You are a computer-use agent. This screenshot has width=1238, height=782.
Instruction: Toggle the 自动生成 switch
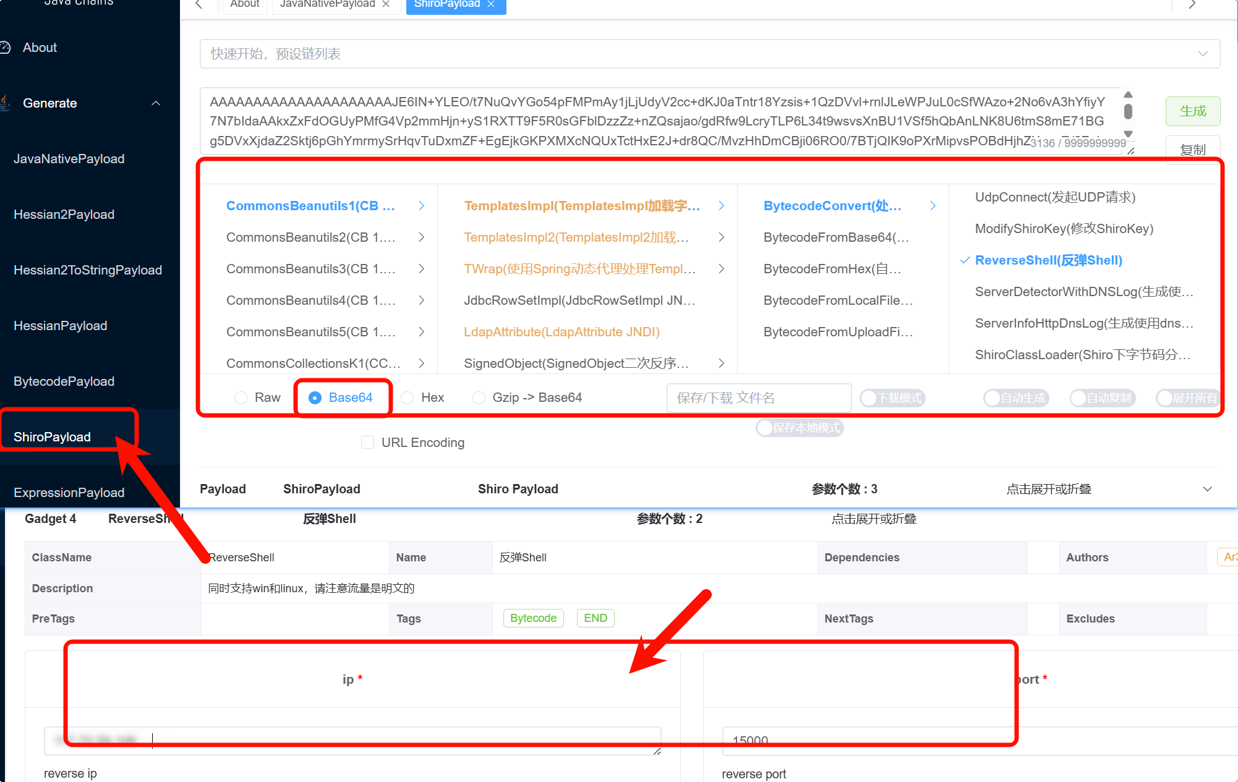coord(1015,398)
